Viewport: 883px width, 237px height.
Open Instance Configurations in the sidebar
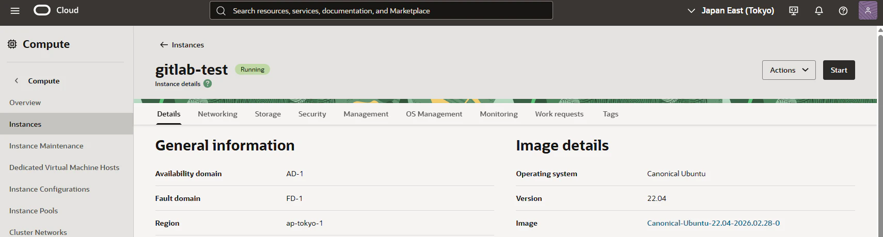pyautogui.click(x=67, y=189)
